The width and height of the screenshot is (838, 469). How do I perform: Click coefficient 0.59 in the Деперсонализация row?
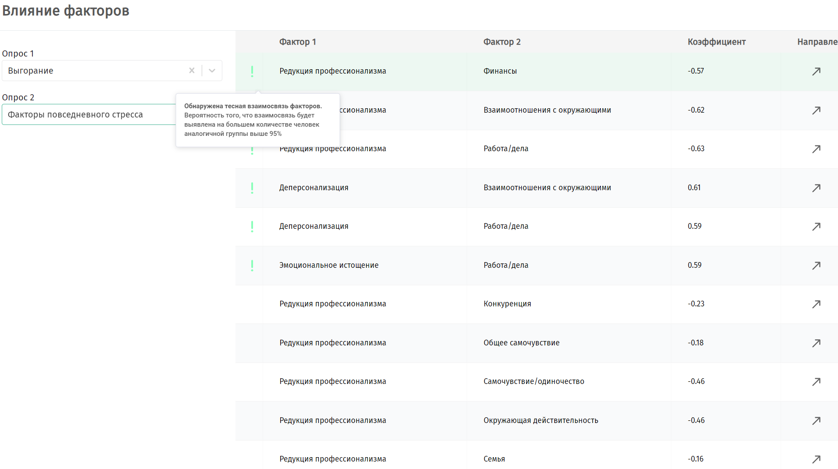(x=695, y=226)
